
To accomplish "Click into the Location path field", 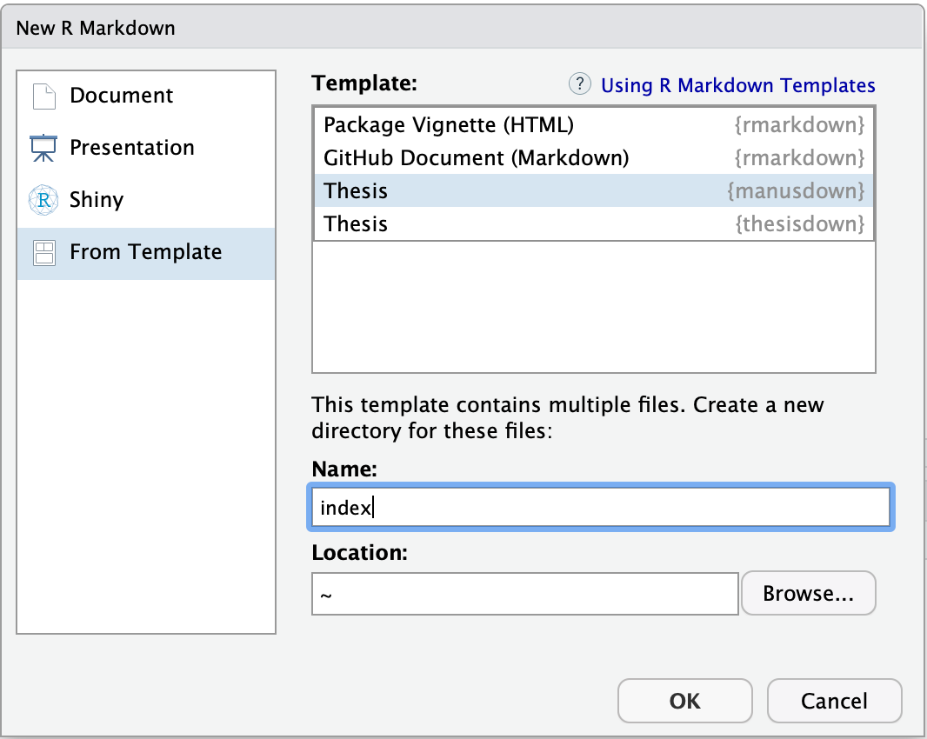I will (524, 594).
